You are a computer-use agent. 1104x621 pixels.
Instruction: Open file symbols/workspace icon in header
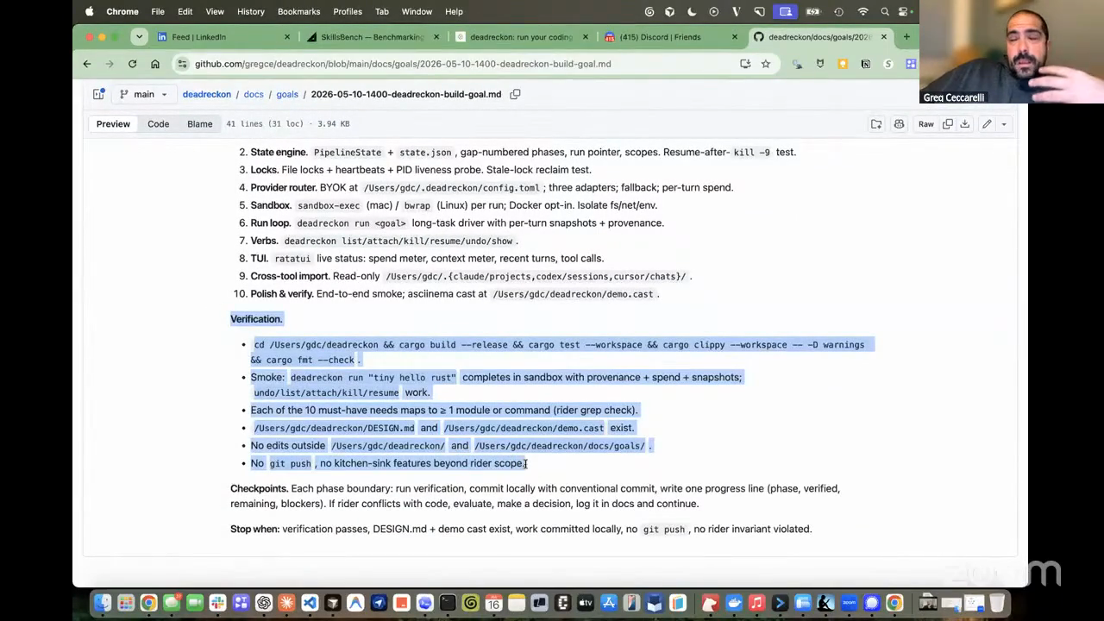876,124
